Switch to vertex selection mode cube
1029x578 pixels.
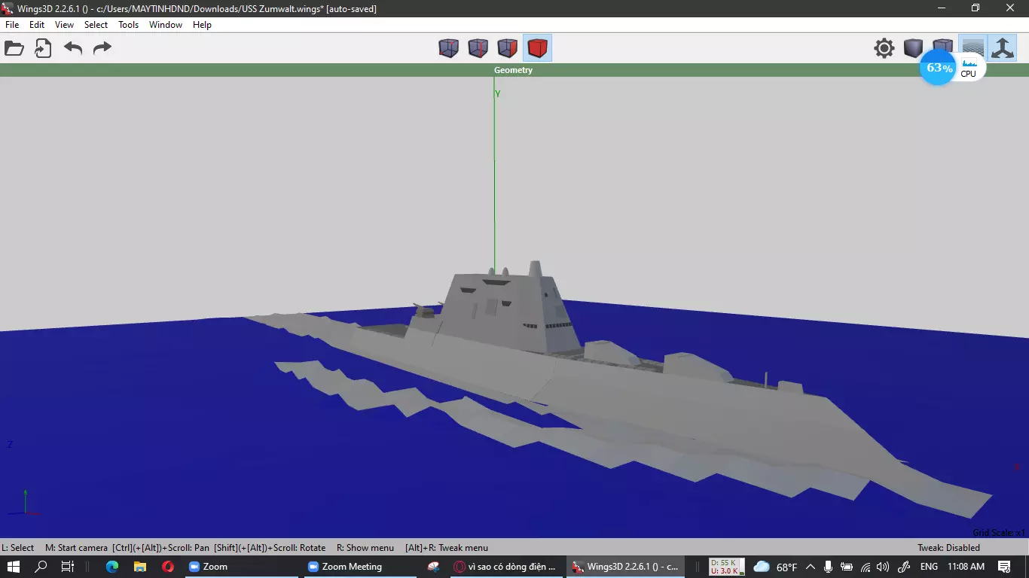(449, 49)
